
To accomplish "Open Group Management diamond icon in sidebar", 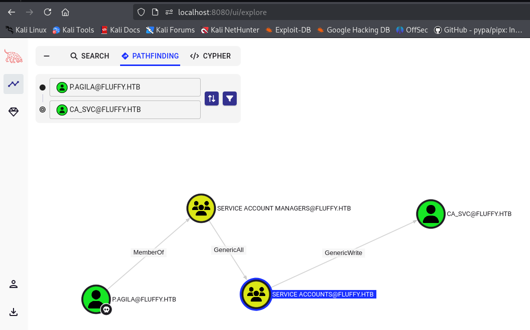I will 14,112.
